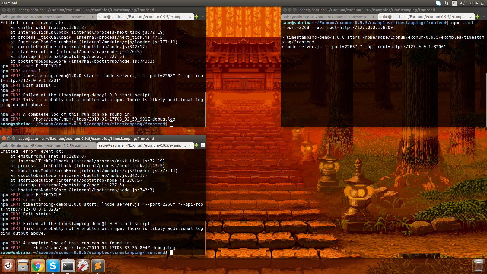Image resolution: width=487 pixels, height=274 pixels.
Task: Click the Terminal menu in the top bar
Action: (x=9, y=3)
